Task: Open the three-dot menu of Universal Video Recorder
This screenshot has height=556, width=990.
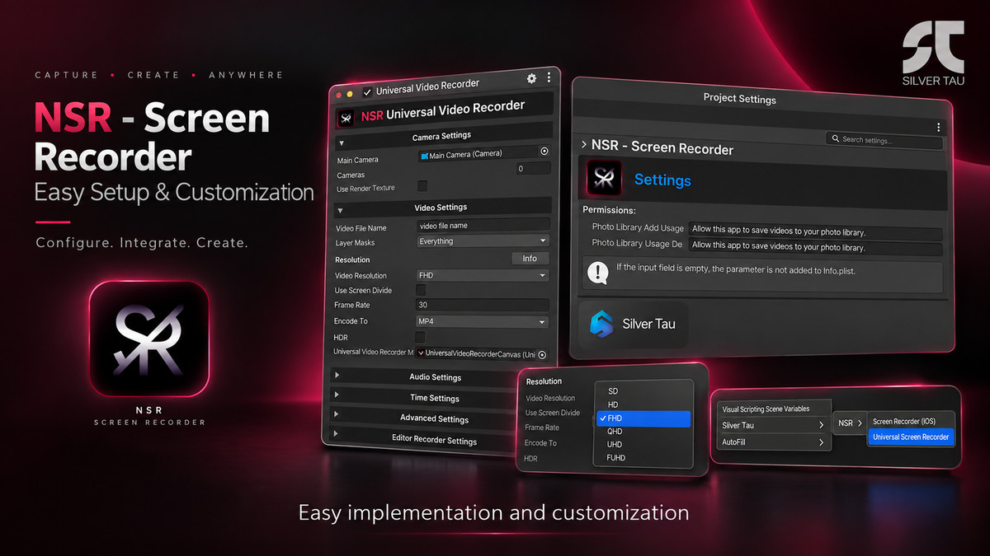Action: 549,77
